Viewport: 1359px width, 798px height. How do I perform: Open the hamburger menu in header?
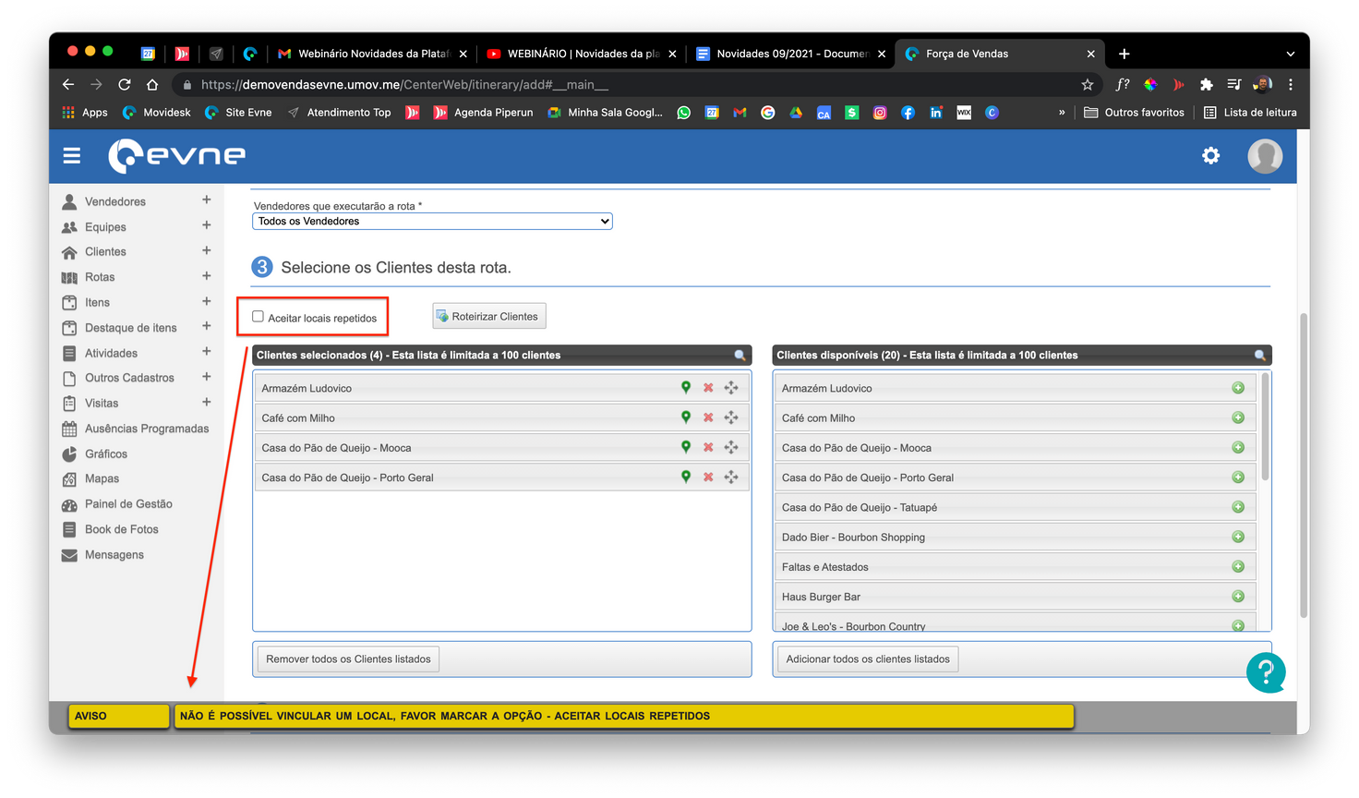pyautogui.click(x=72, y=156)
